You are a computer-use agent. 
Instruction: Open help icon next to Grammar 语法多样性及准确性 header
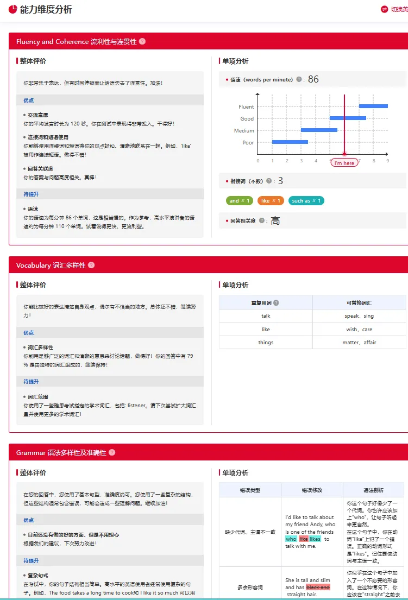[112, 452]
